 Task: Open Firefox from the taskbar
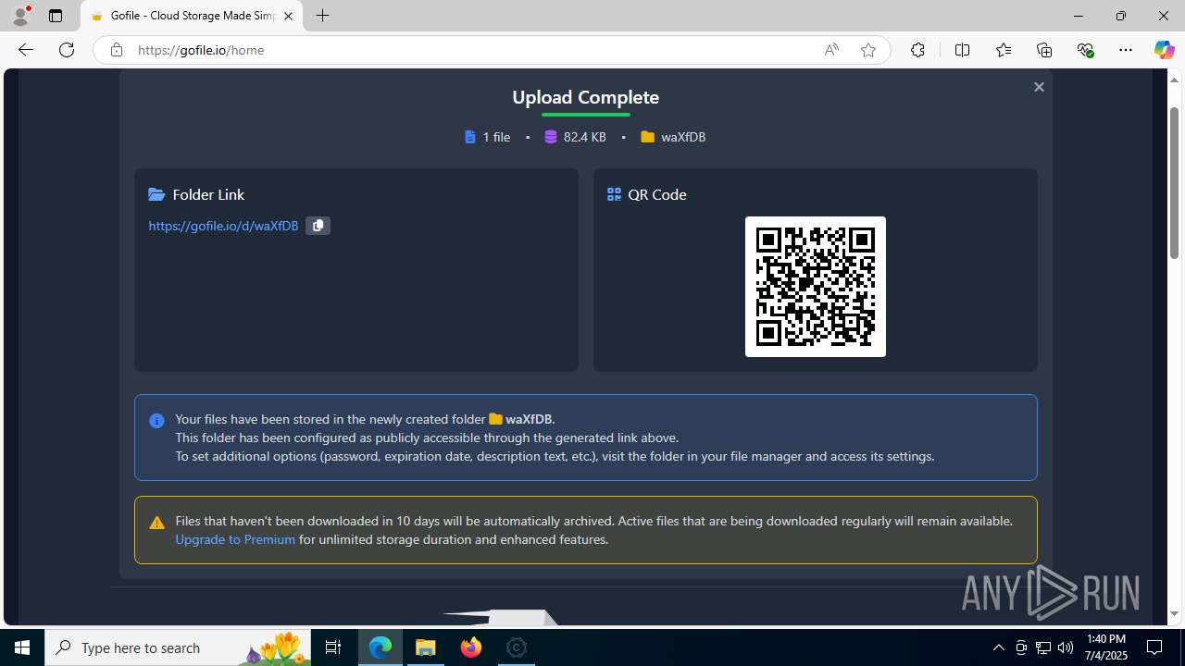point(471,647)
